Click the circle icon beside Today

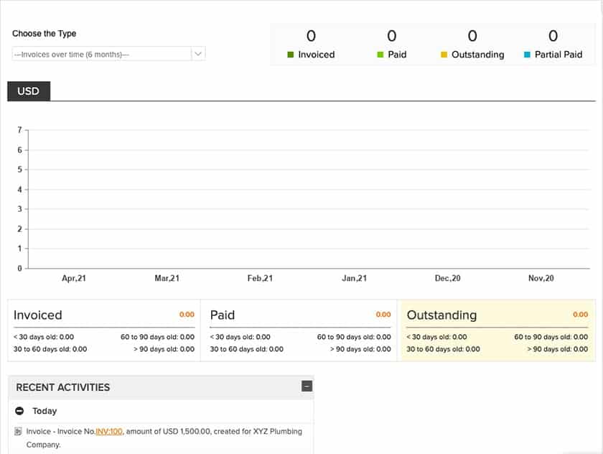(20, 411)
